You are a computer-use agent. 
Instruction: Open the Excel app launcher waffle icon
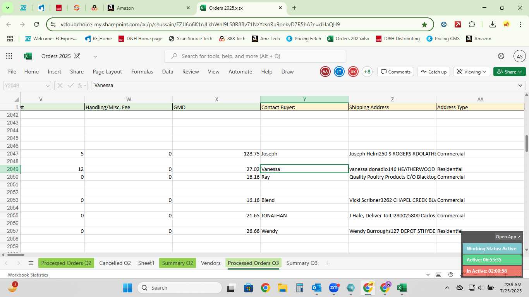click(9, 56)
